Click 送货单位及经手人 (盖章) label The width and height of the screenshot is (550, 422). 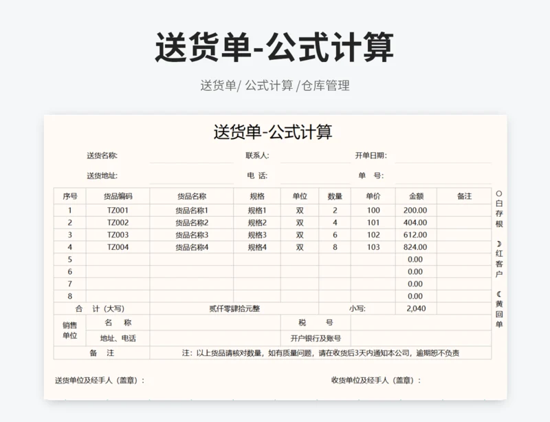click(x=100, y=380)
